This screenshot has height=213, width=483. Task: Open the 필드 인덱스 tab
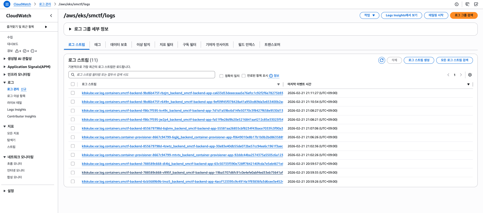(247, 45)
